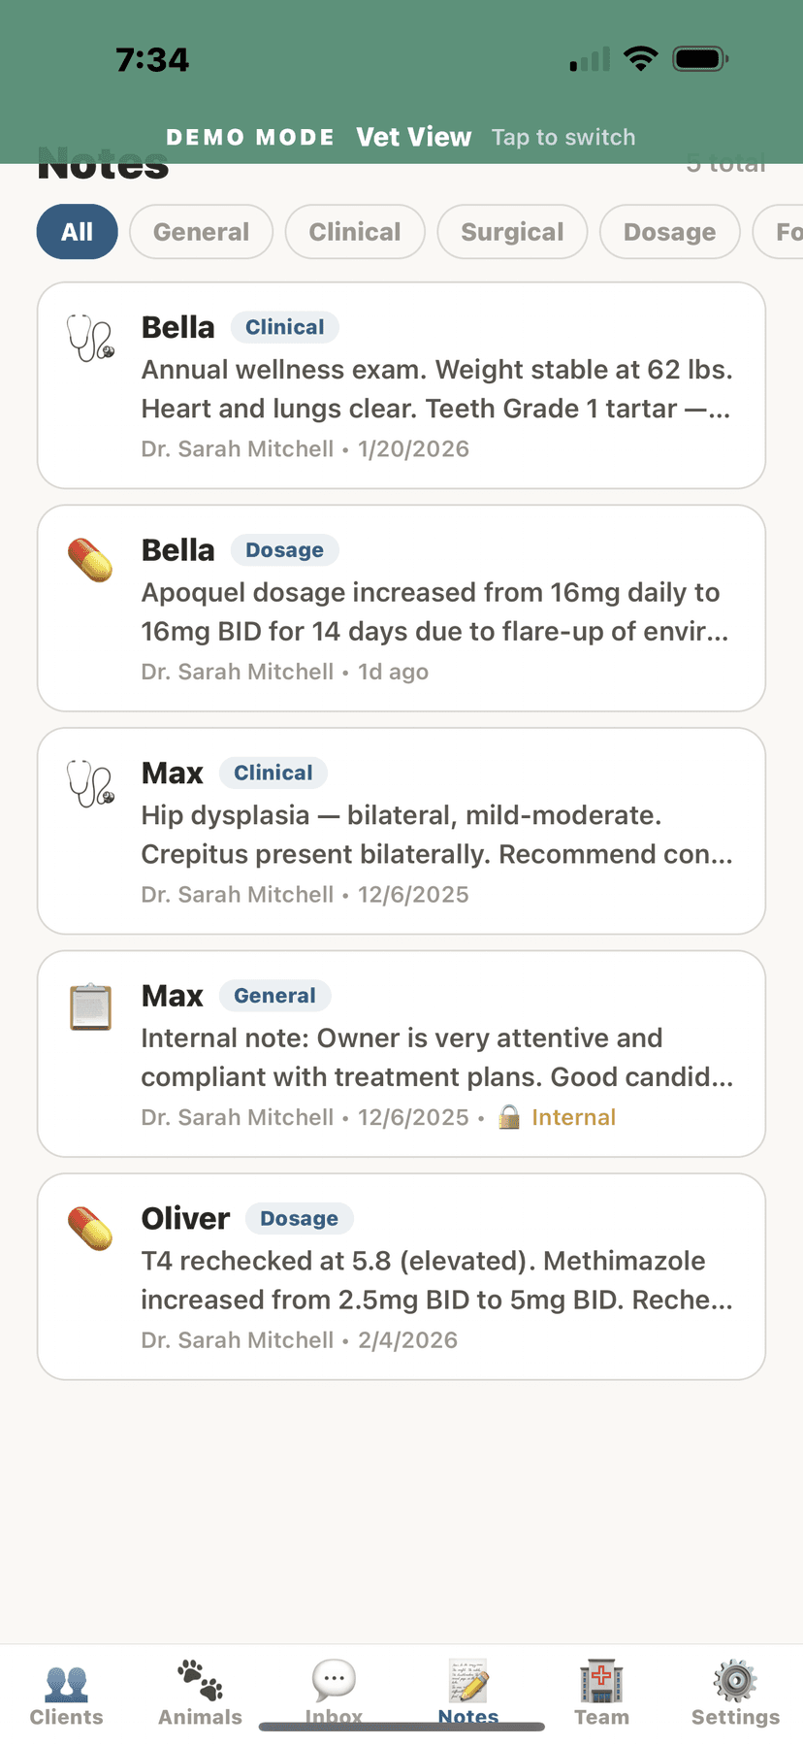The height and width of the screenshot is (1746, 803).
Task: Show only Surgical notes
Action: pyautogui.click(x=512, y=232)
